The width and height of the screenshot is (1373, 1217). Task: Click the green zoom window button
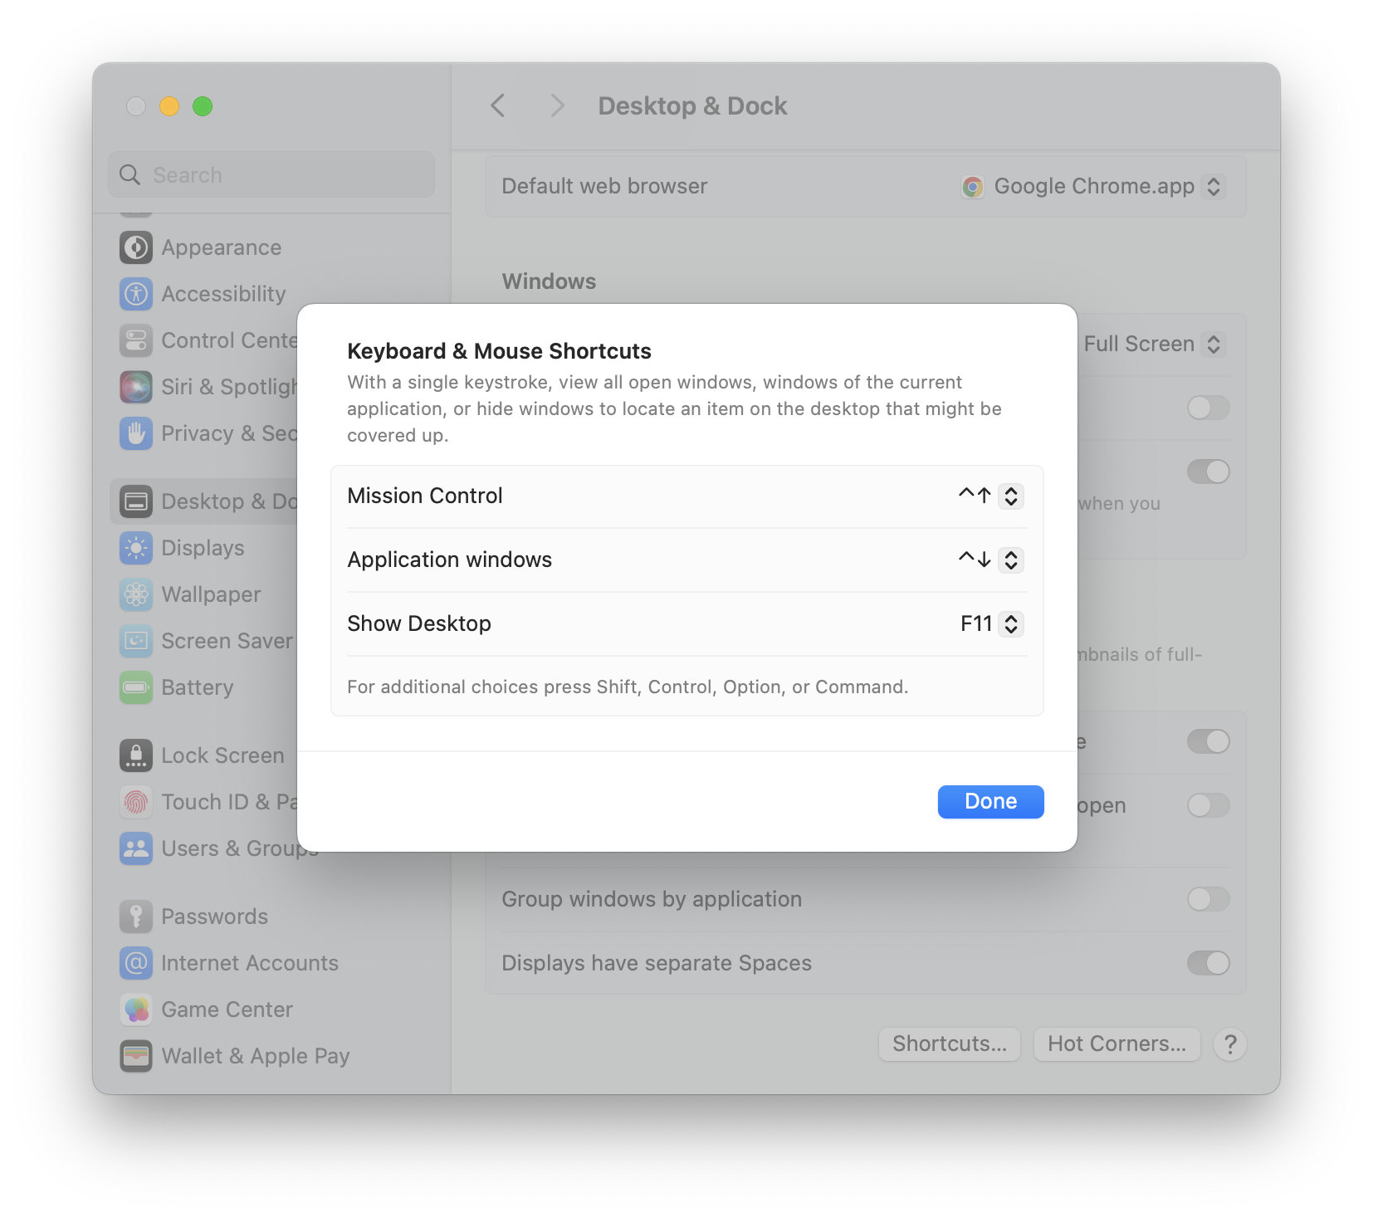pyautogui.click(x=203, y=106)
